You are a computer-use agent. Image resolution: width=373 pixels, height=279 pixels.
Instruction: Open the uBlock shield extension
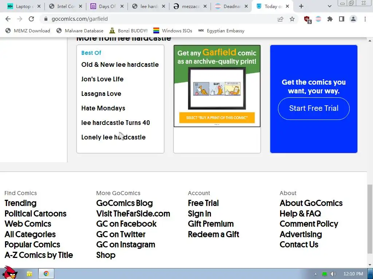[307, 19]
